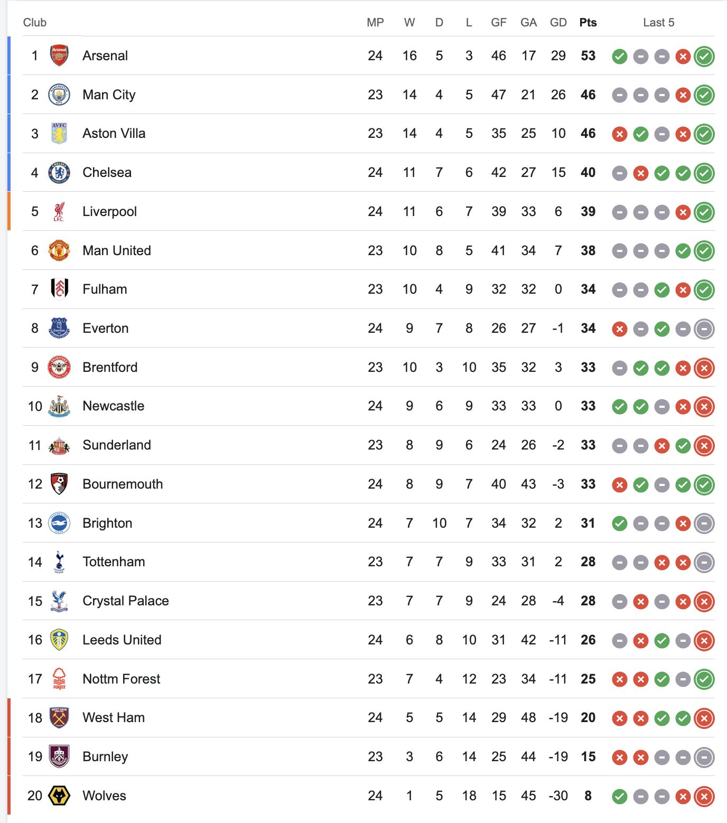Image resolution: width=727 pixels, height=823 pixels.
Task: Click the Man City club crest
Action: pyautogui.click(x=59, y=95)
